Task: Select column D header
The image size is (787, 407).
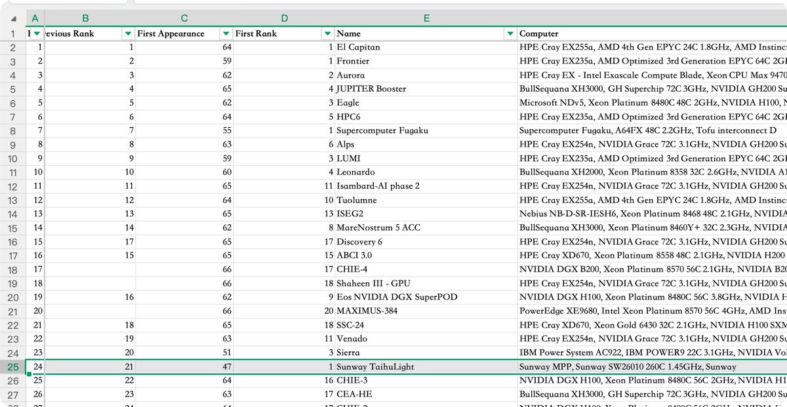Action: tap(284, 18)
